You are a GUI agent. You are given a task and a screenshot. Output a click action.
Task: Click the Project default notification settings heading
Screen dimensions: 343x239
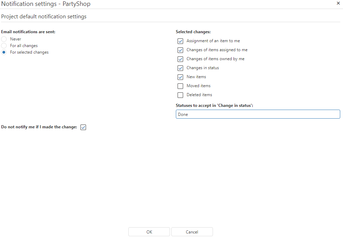(44, 17)
